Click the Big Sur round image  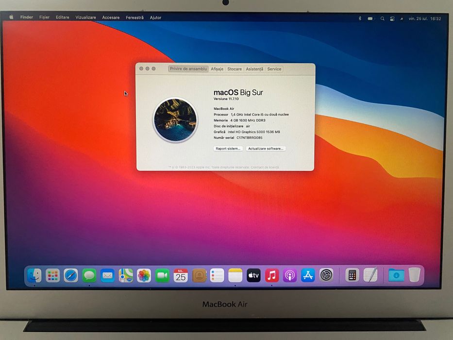tap(175, 119)
